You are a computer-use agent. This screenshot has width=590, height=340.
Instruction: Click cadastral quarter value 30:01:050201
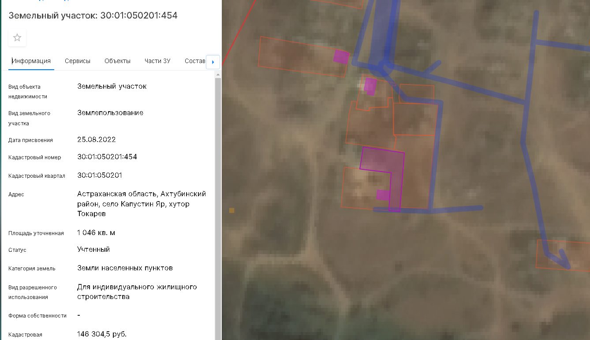pos(100,175)
